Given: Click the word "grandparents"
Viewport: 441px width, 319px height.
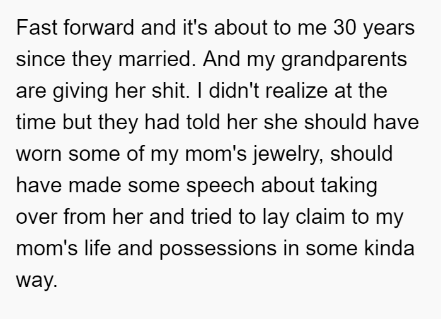Looking at the screenshot, I should pos(344,61).
